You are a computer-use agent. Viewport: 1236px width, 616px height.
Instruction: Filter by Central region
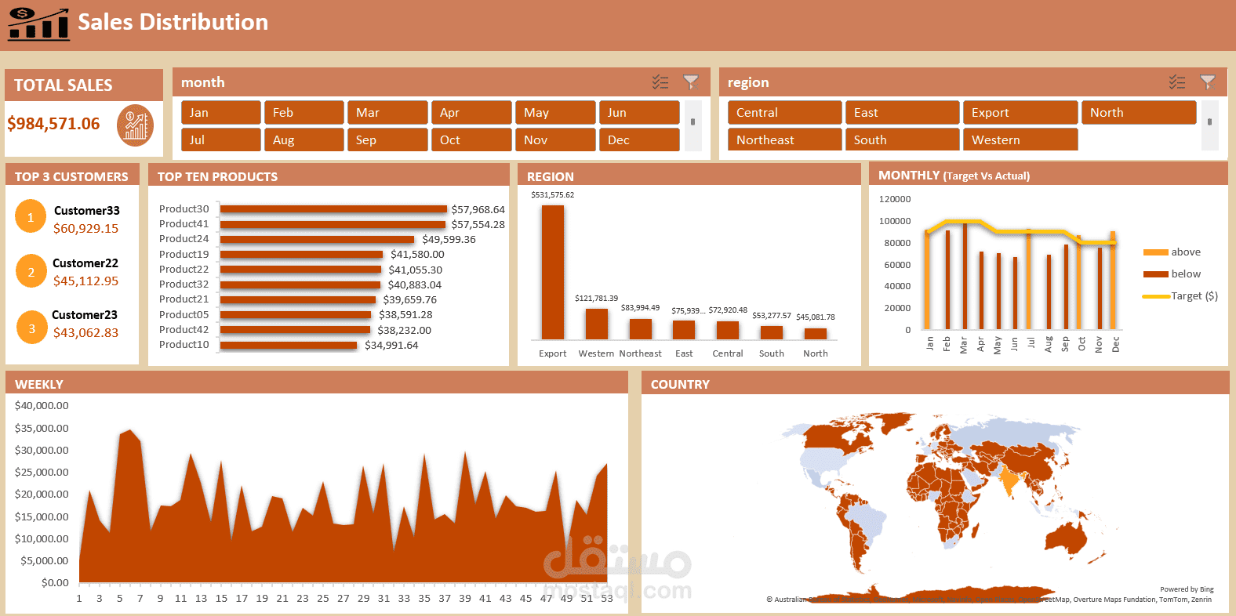coord(784,112)
